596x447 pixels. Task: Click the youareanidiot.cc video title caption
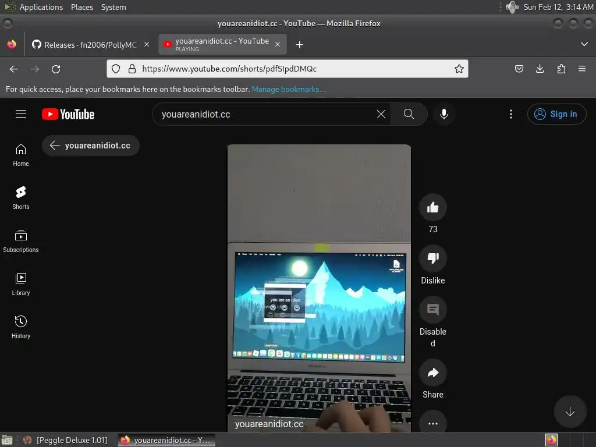pos(269,424)
